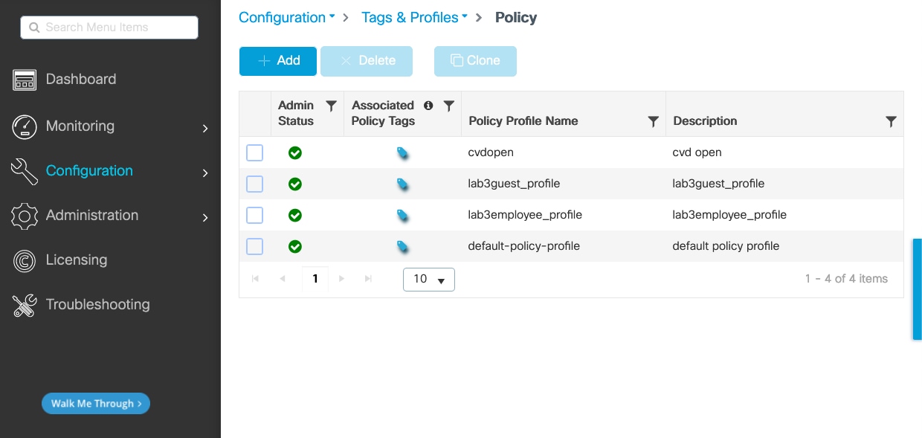This screenshot has width=922, height=438.
Task: Click the Add button
Action: [278, 61]
